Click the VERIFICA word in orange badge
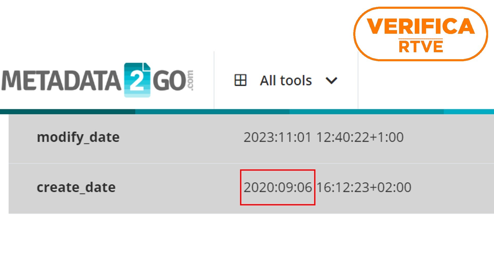This screenshot has width=494, height=278. point(421,26)
